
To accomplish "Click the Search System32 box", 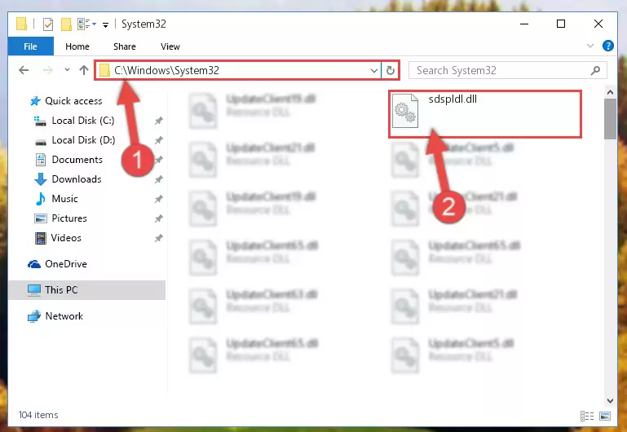I will pyautogui.click(x=507, y=71).
